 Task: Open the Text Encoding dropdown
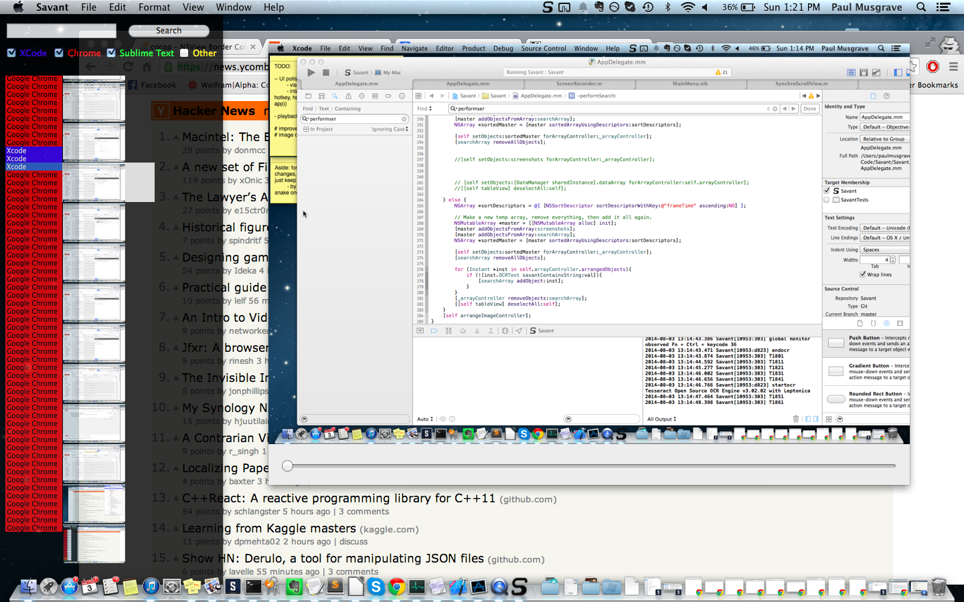(x=884, y=227)
